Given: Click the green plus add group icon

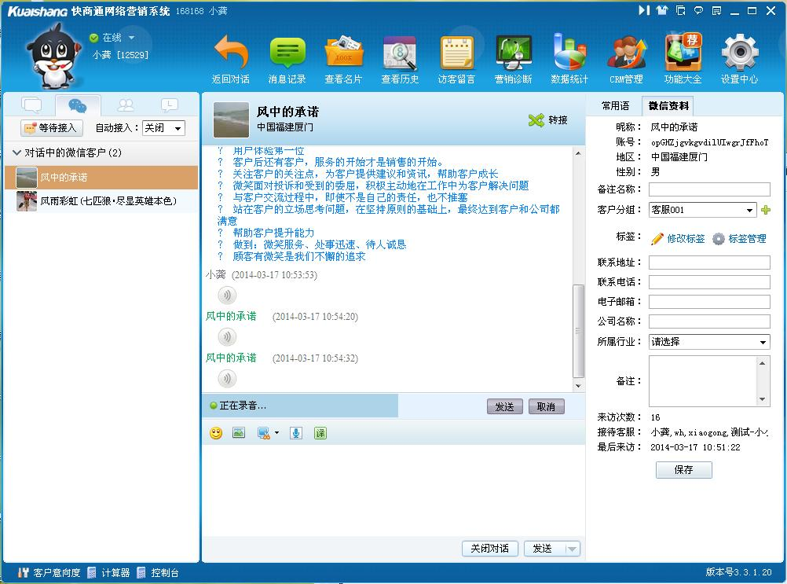Looking at the screenshot, I should 766,210.
